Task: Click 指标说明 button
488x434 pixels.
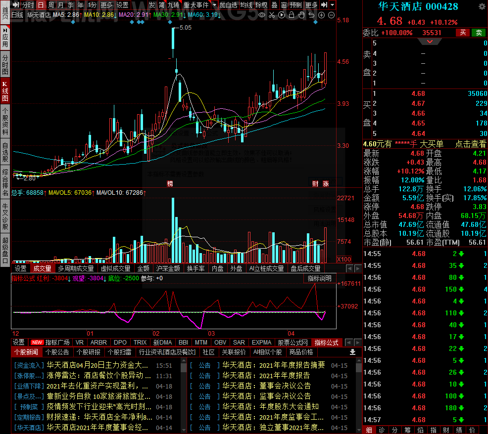Action: coord(320,279)
